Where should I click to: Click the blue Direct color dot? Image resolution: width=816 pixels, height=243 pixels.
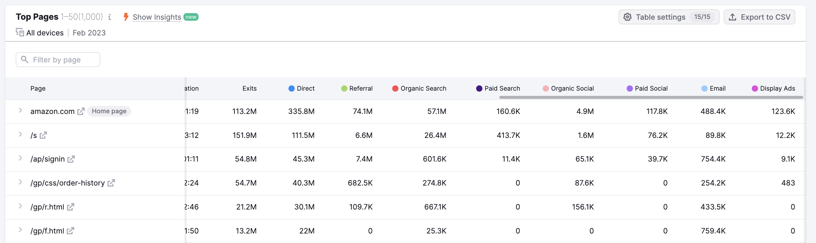291,88
